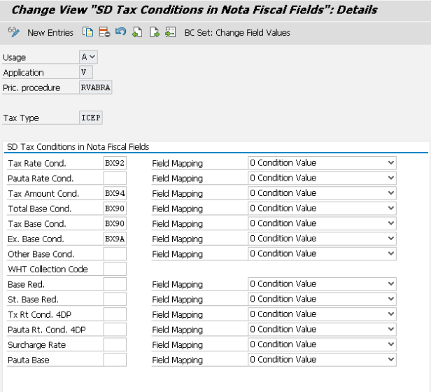Click the Delete entry icon

[x=104, y=32]
